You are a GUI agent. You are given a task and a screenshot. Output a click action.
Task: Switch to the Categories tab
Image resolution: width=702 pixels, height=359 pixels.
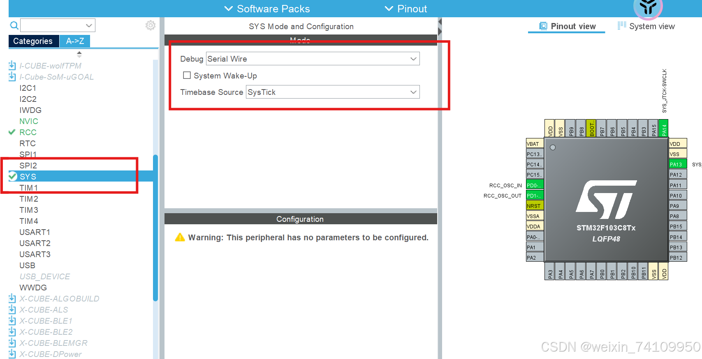[33, 41]
